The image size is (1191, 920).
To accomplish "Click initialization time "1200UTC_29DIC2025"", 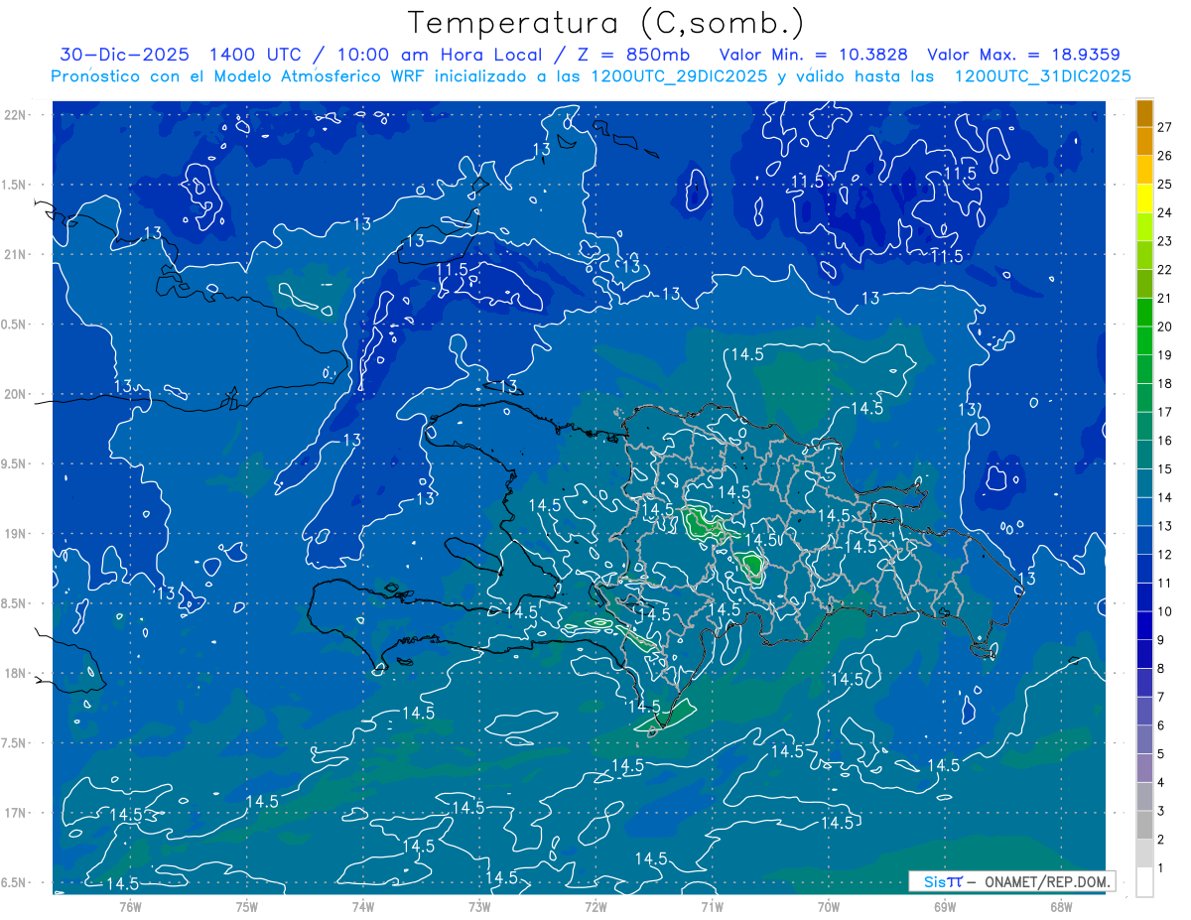I will point(677,76).
